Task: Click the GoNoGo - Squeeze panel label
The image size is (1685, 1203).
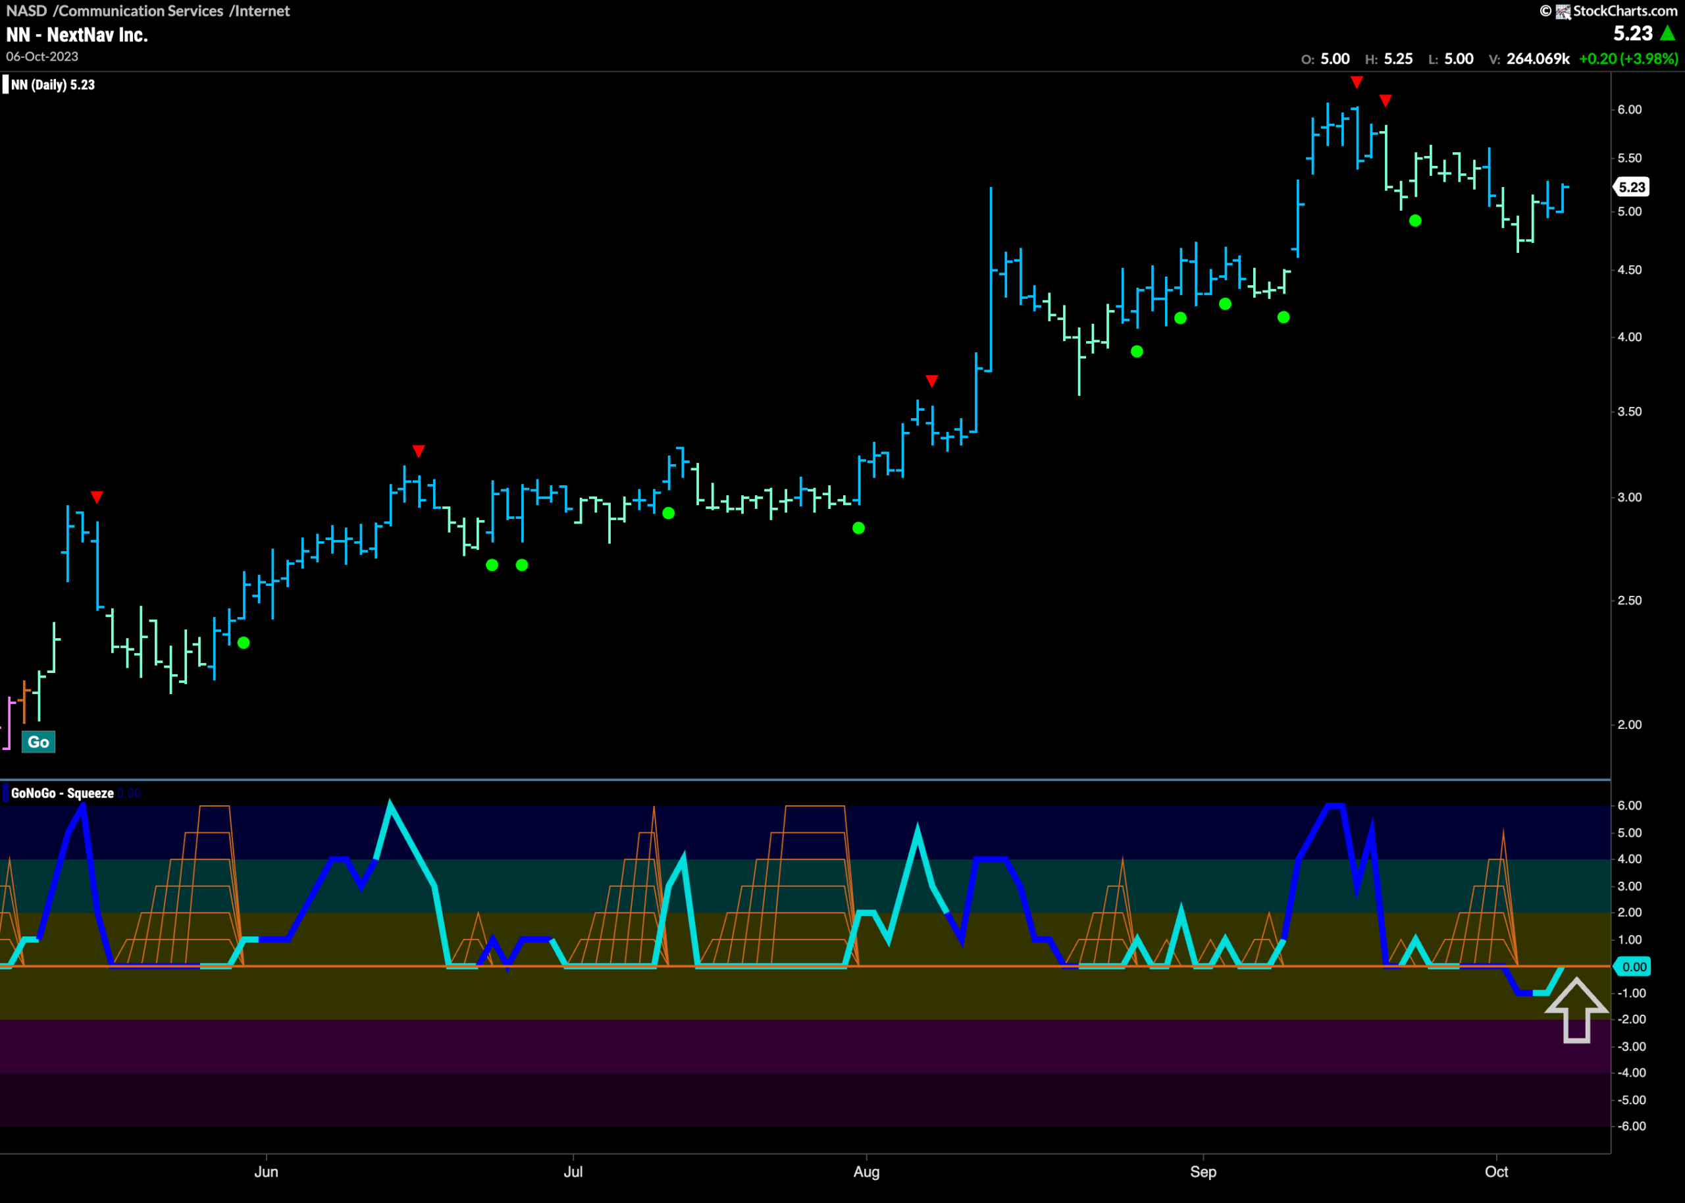Action: 62,793
